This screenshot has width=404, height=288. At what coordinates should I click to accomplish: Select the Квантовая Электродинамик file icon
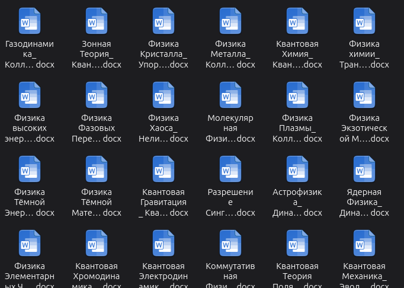click(x=163, y=243)
